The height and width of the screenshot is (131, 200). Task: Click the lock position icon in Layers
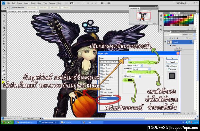(175, 38)
